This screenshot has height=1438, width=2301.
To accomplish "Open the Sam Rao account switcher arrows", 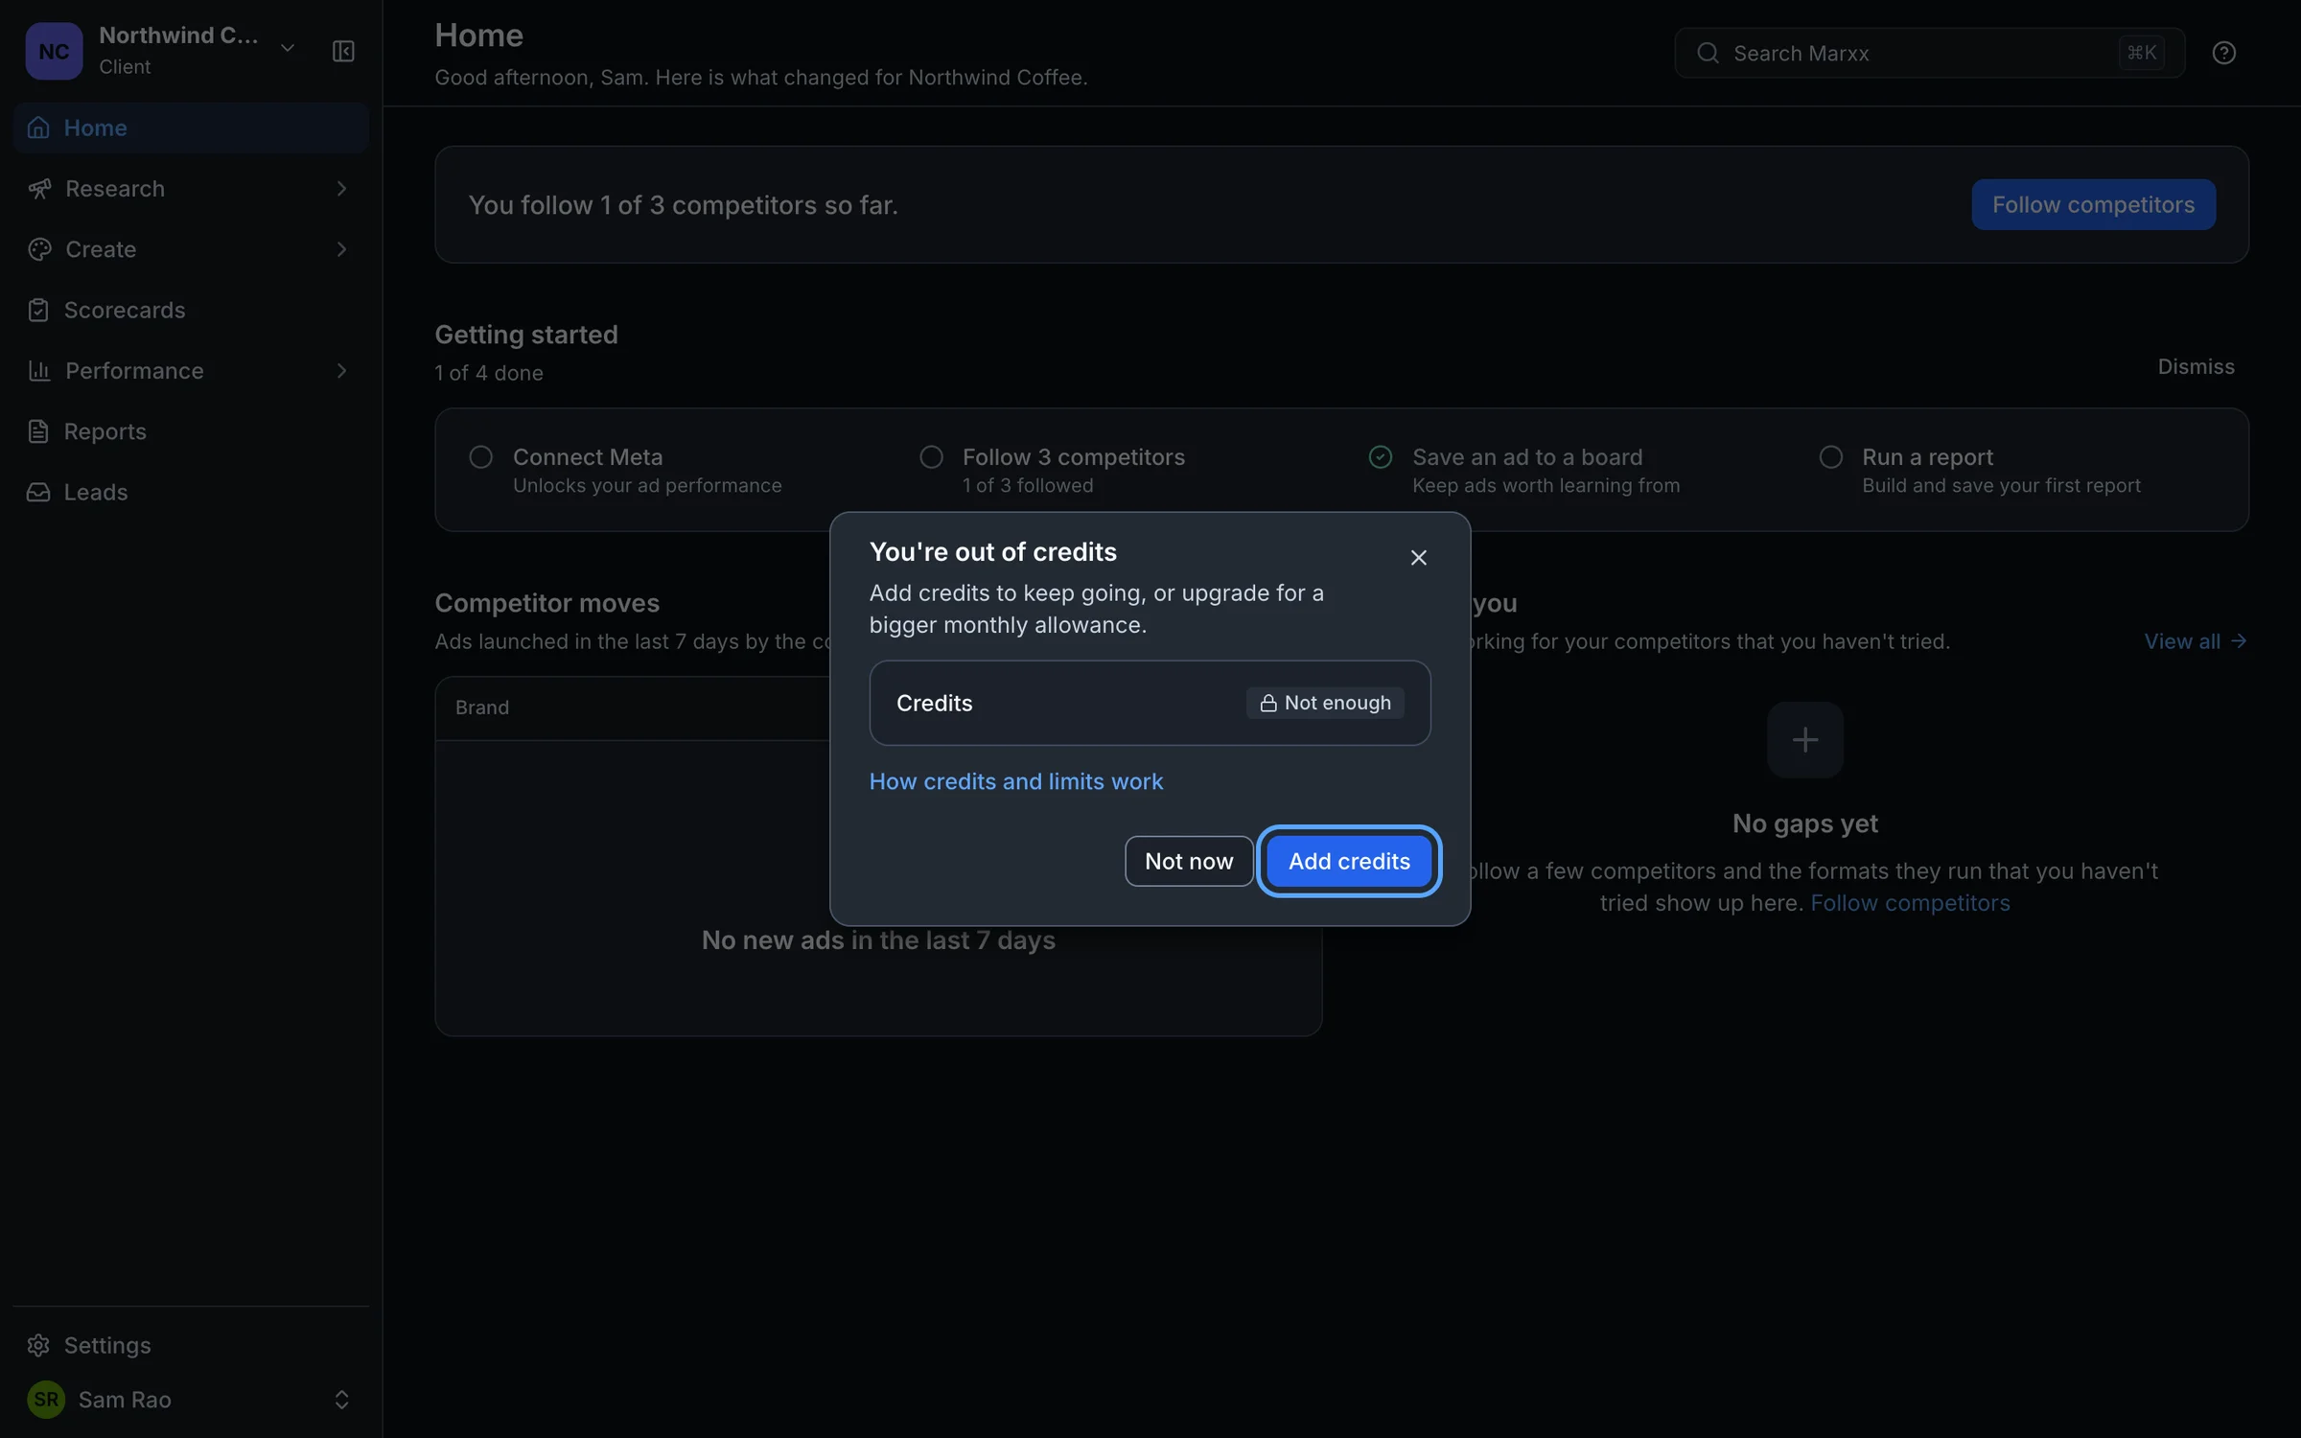I will point(341,1400).
